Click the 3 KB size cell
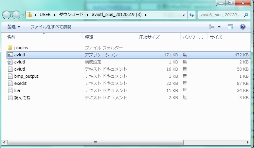This screenshot has height=148, width=254. (244, 98)
